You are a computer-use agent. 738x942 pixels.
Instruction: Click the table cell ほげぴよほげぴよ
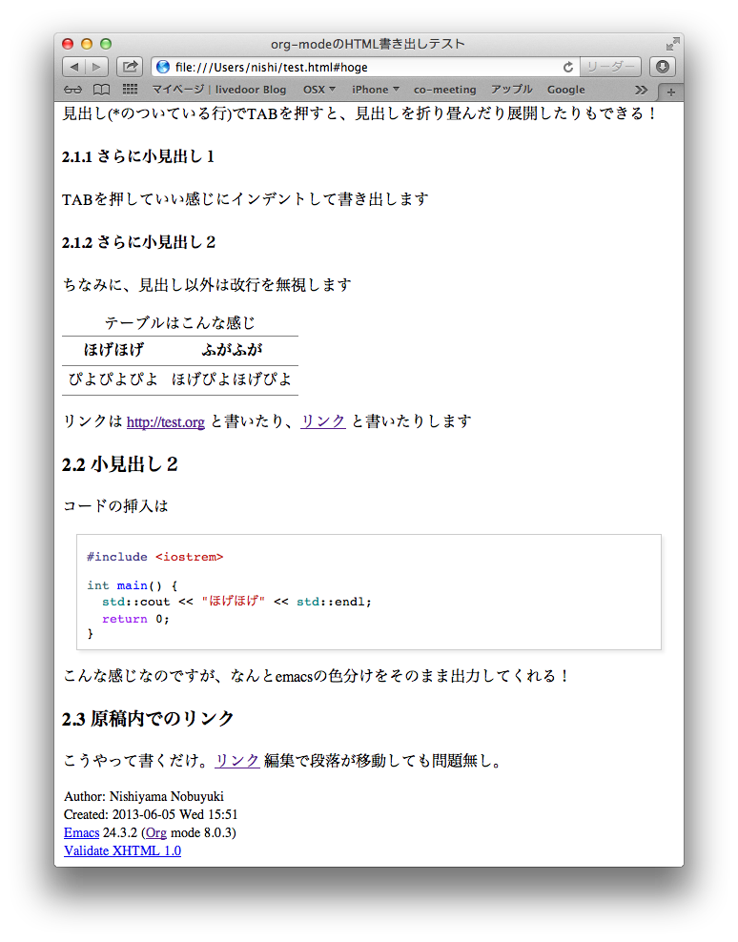pyautogui.click(x=232, y=379)
